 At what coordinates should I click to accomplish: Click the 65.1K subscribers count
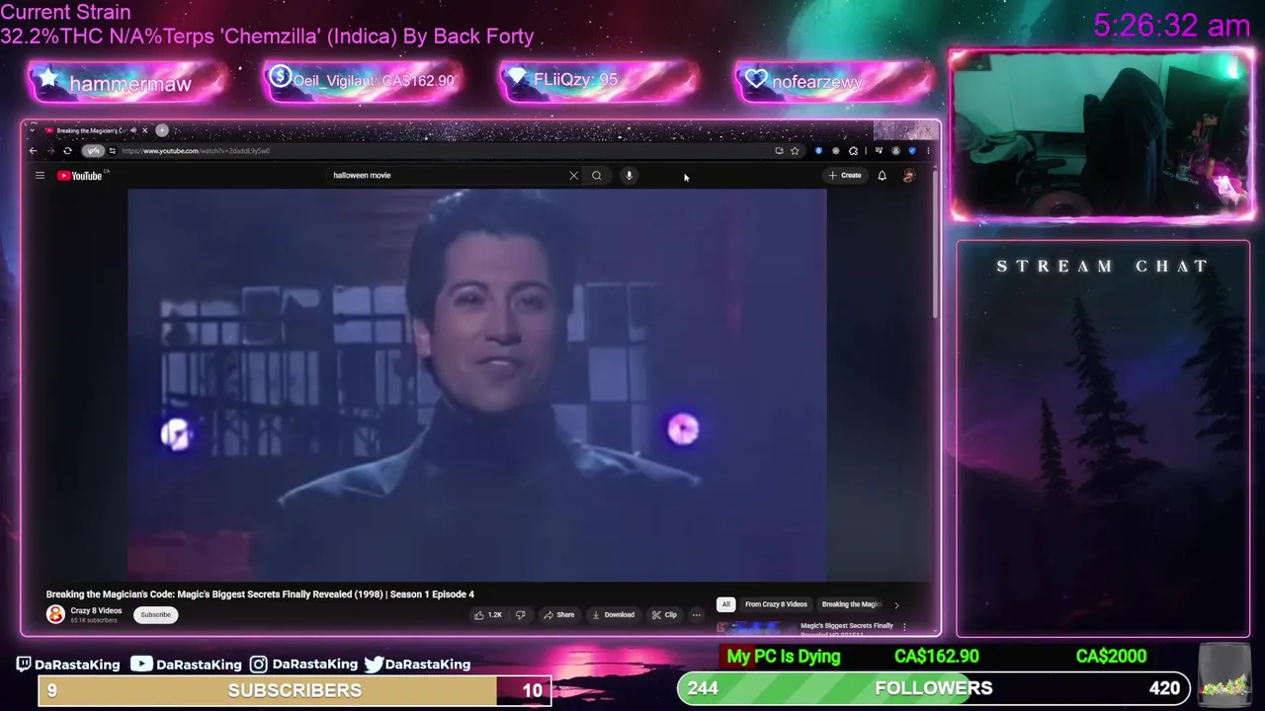pos(94,620)
